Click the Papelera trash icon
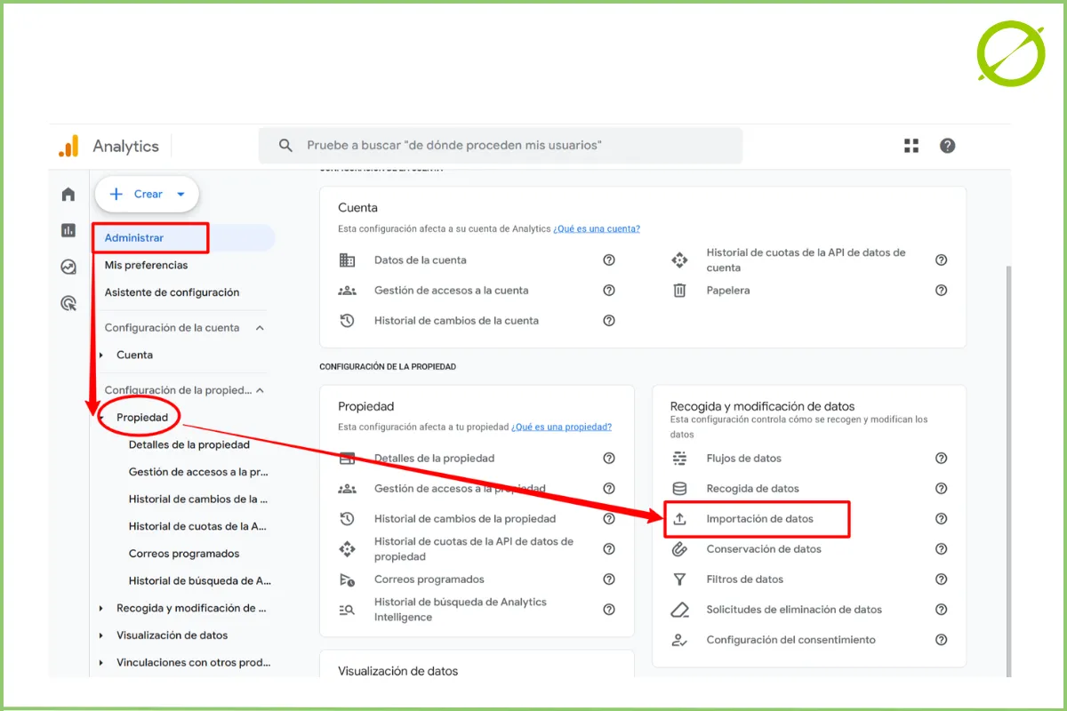This screenshot has width=1067, height=711. [x=679, y=291]
